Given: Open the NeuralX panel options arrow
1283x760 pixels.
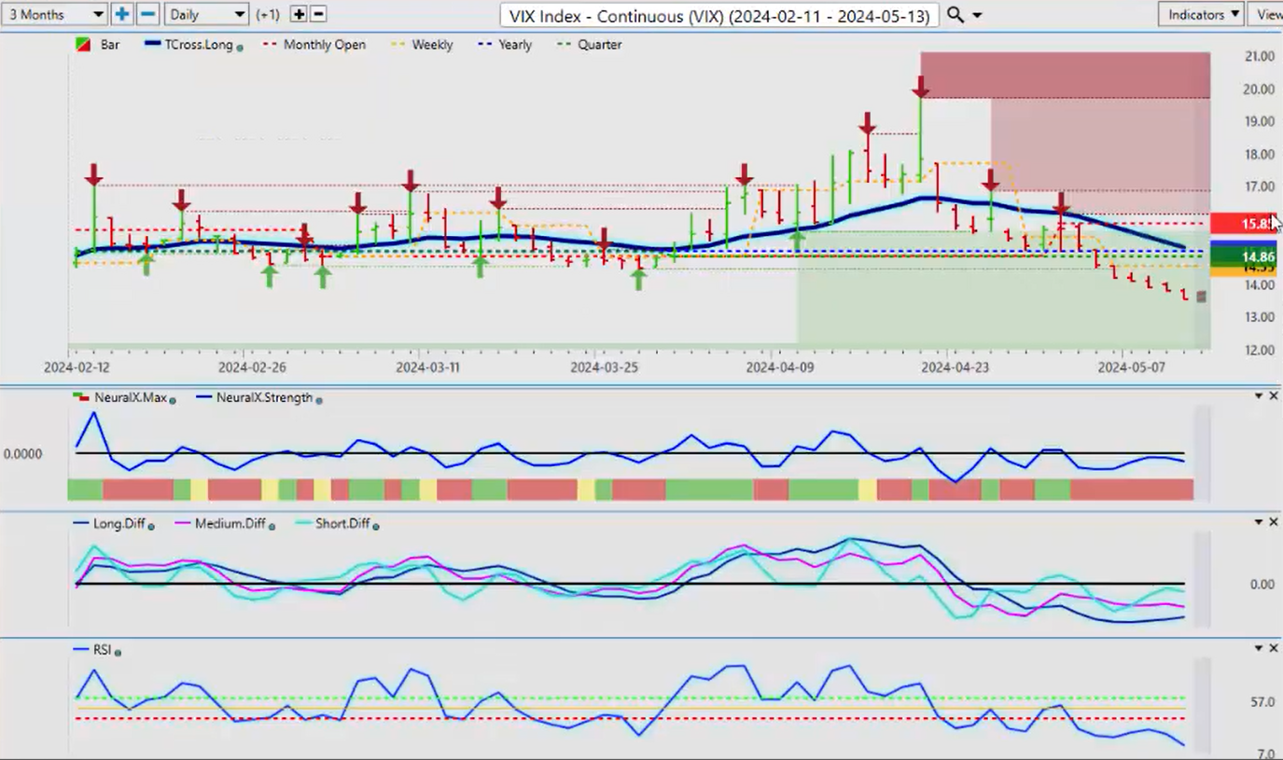Looking at the screenshot, I should (1258, 396).
